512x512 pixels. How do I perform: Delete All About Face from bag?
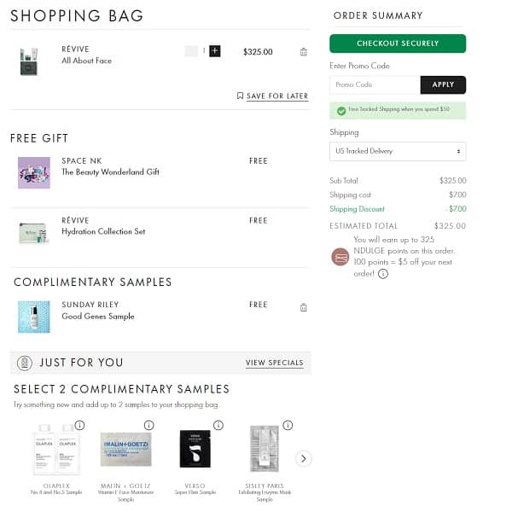pyautogui.click(x=304, y=52)
